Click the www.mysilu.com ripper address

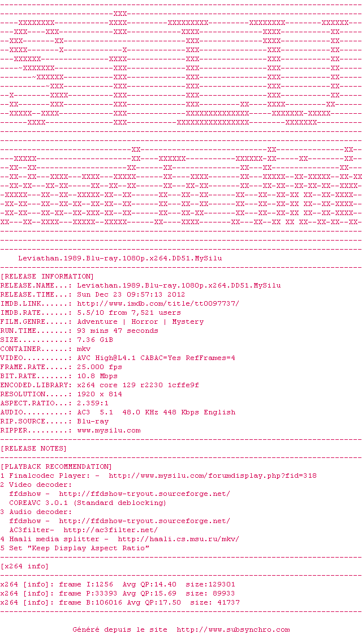point(109,430)
